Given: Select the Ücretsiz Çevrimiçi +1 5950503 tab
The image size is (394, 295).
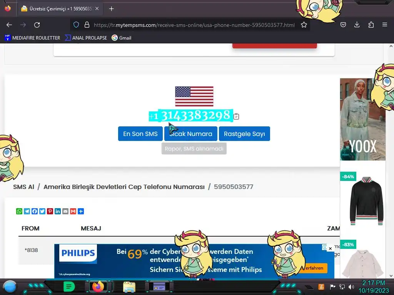Looking at the screenshot, I should tap(60, 9).
